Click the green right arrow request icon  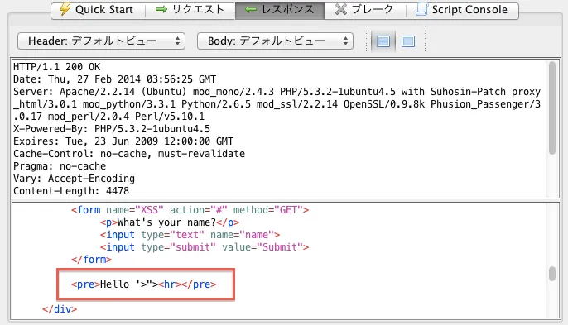click(161, 10)
